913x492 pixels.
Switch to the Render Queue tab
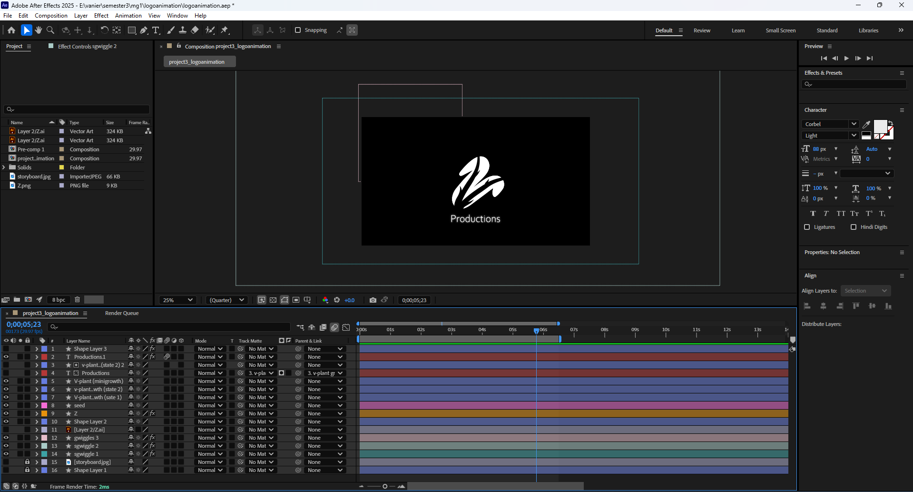pyautogui.click(x=122, y=313)
